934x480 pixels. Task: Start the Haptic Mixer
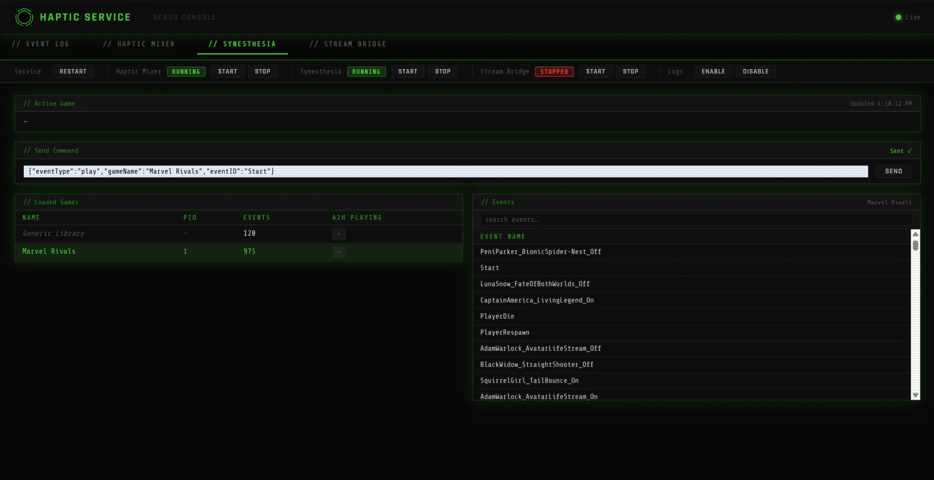[x=227, y=71]
